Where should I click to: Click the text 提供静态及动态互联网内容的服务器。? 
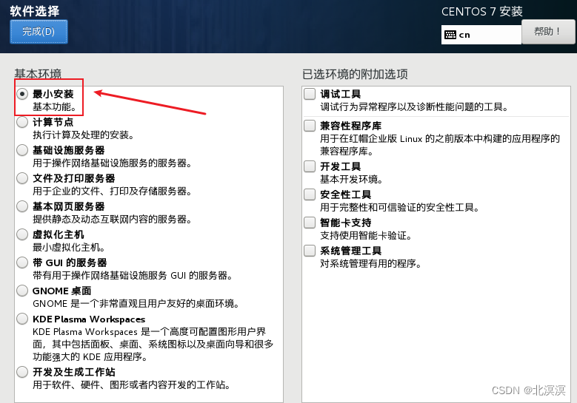pyautogui.click(x=113, y=220)
